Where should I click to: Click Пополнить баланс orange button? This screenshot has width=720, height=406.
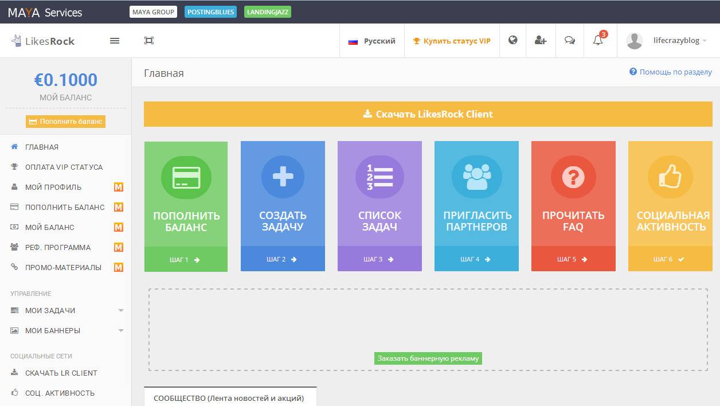coord(65,122)
